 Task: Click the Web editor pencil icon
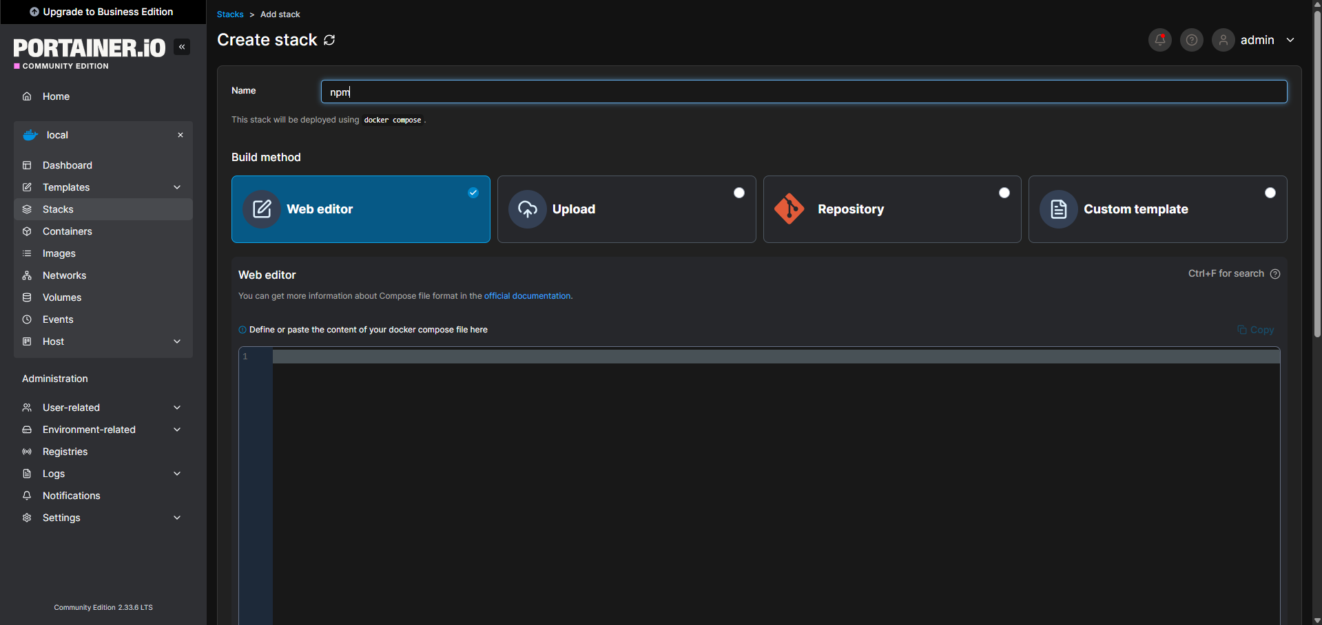(262, 209)
